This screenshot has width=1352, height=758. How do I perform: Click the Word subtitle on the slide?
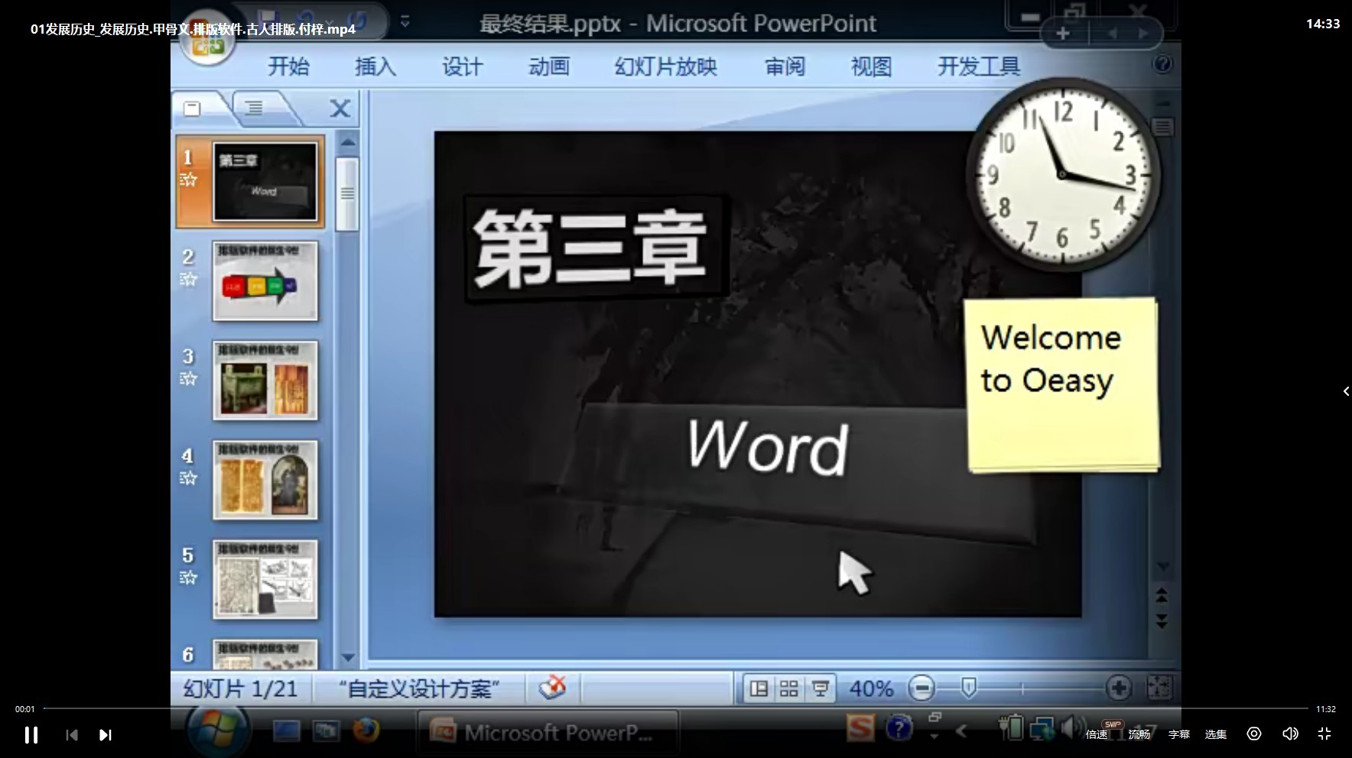pyautogui.click(x=768, y=447)
